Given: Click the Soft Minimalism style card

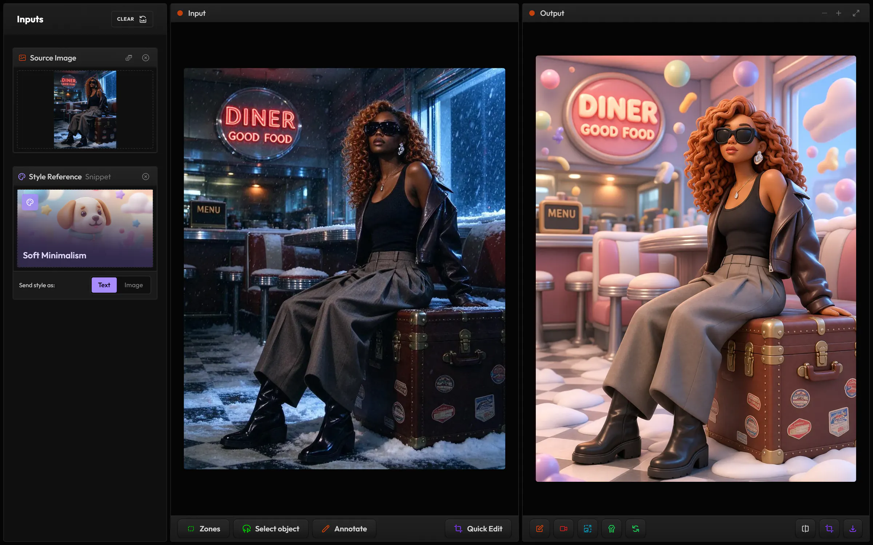Looking at the screenshot, I should [85, 228].
